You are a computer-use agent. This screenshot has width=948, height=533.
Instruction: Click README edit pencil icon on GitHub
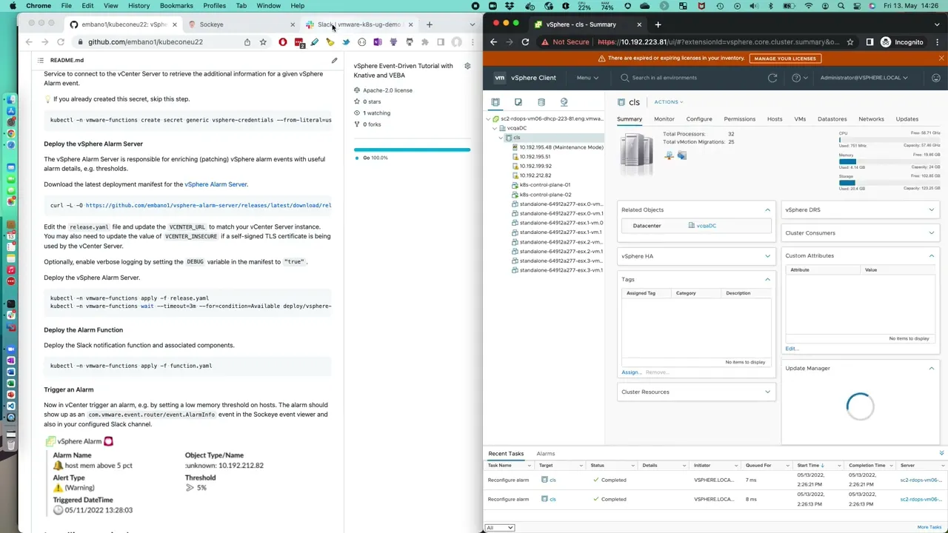(x=334, y=60)
